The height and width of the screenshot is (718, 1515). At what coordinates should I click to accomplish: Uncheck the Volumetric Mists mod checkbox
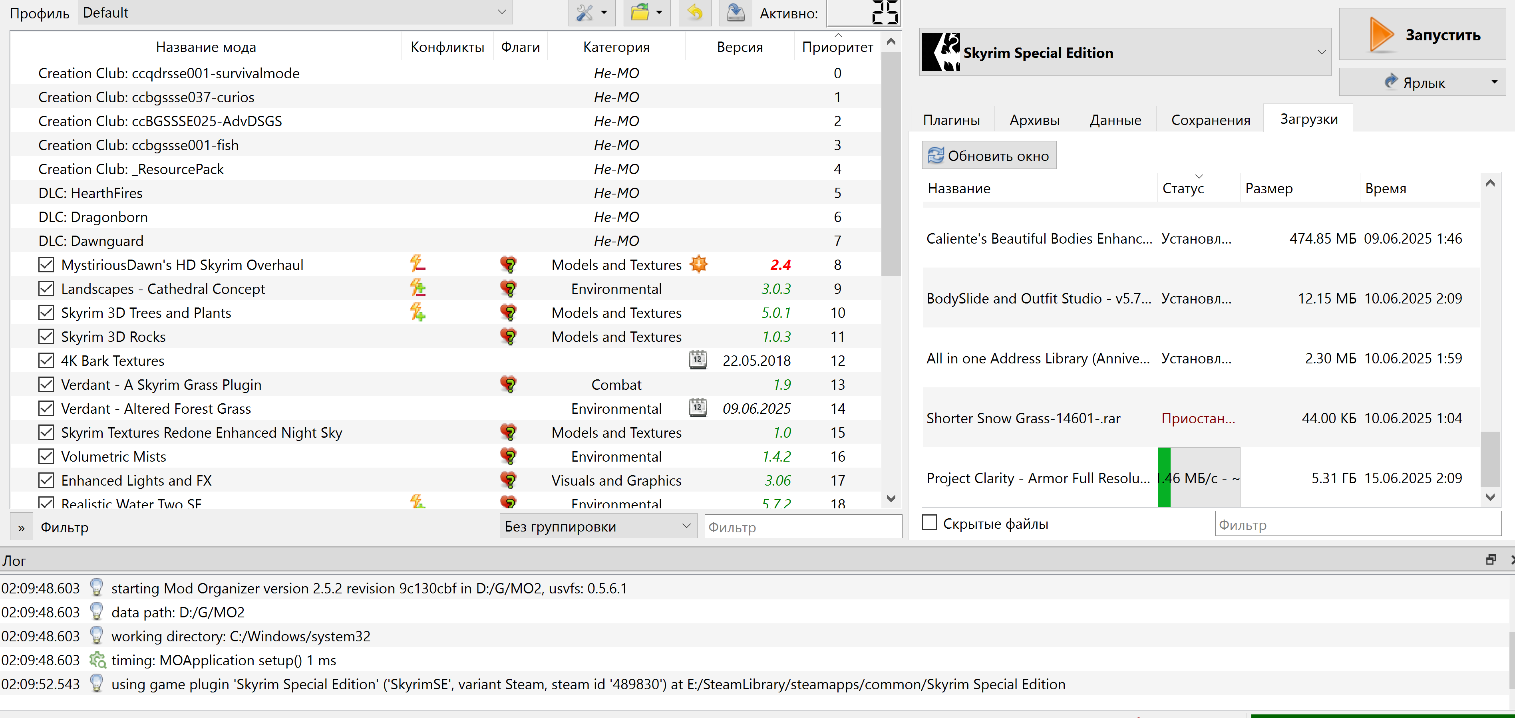click(46, 456)
